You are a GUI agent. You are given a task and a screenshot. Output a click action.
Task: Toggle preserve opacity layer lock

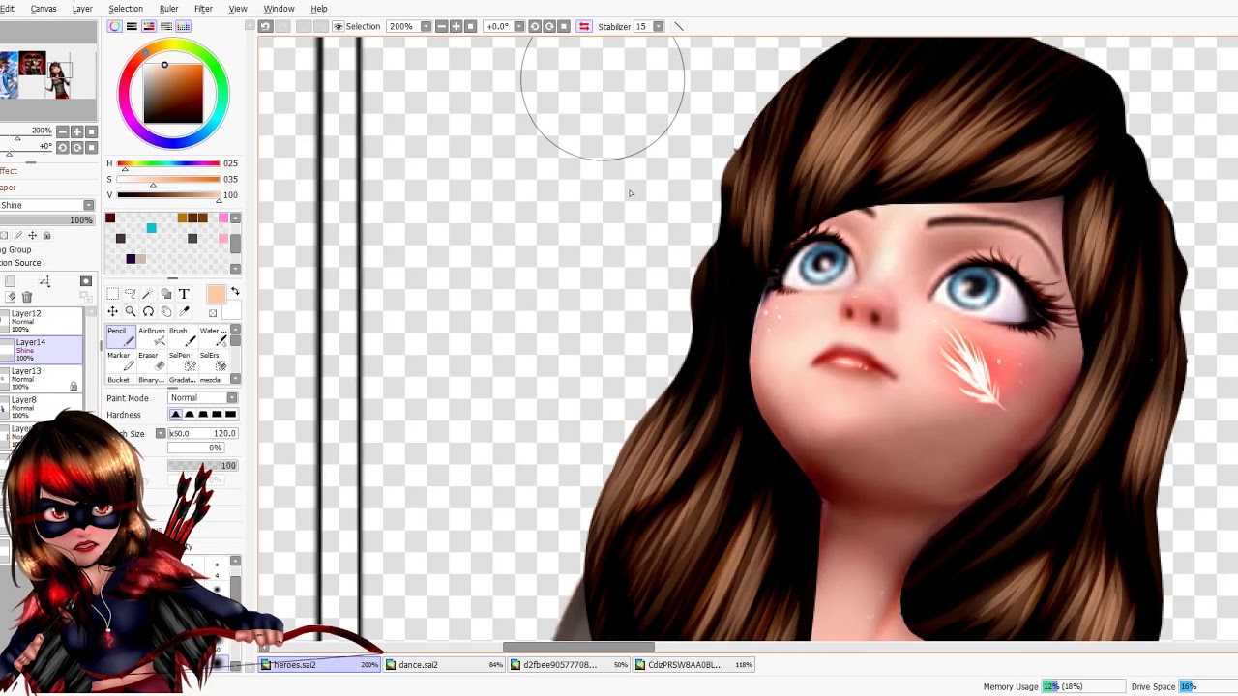[x=5, y=235]
